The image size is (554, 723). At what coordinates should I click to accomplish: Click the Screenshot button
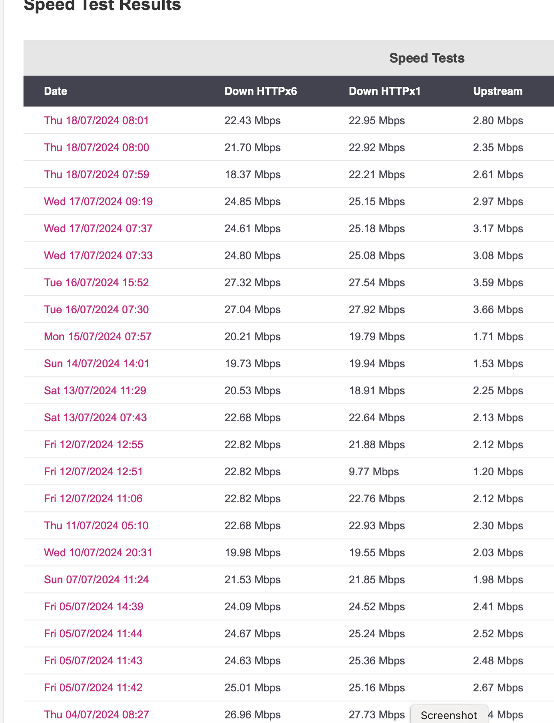[449, 714]
